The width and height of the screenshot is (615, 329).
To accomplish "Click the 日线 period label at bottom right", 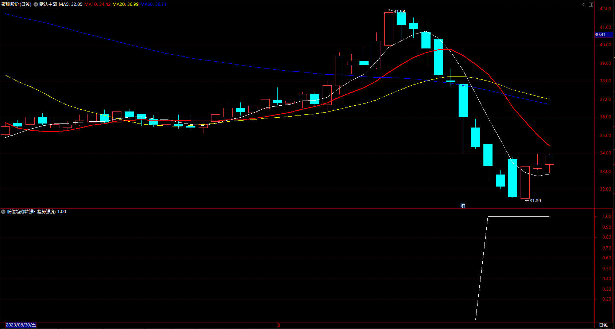I will click(x=603, y=325).
